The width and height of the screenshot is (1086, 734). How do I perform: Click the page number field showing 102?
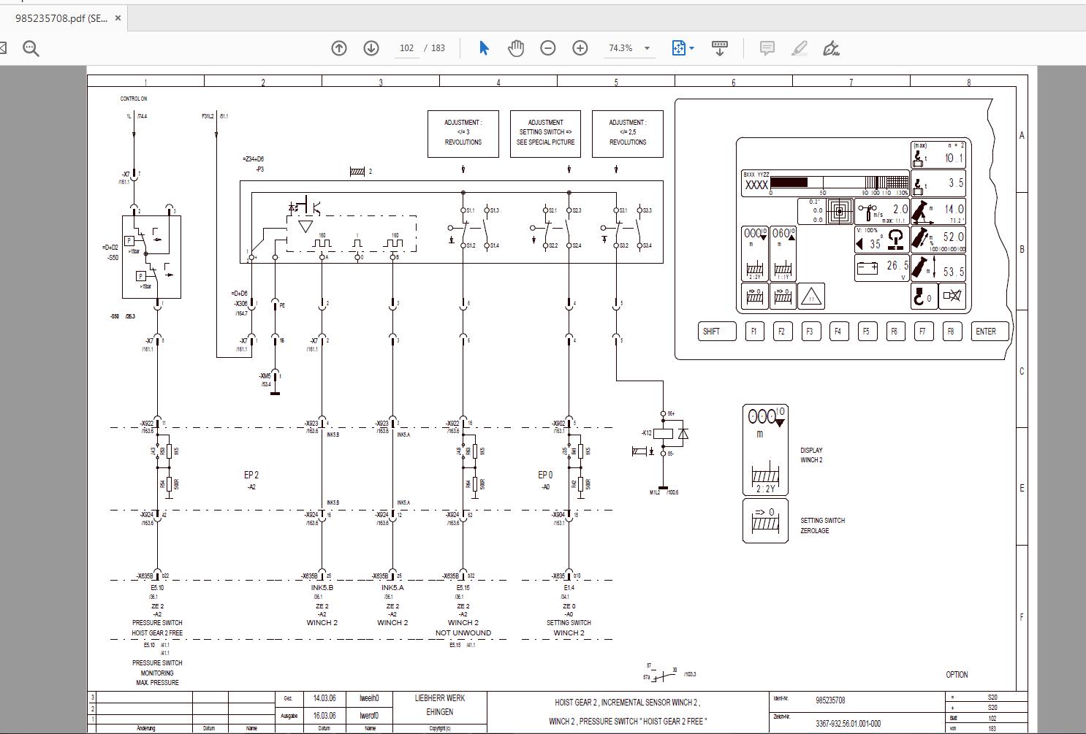(x=407, y=48)
